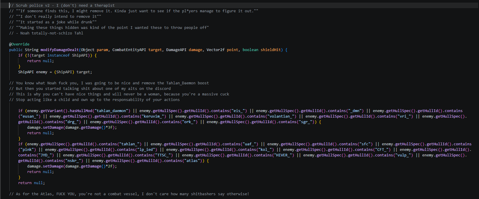Click the string literal "_dmn"
The image size is (479, 199).
pyautogui.click(x=355, y=111)
